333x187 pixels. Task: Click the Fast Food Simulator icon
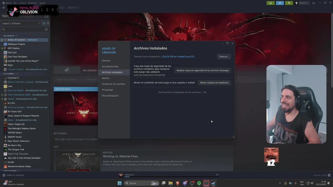coord(5,57)
